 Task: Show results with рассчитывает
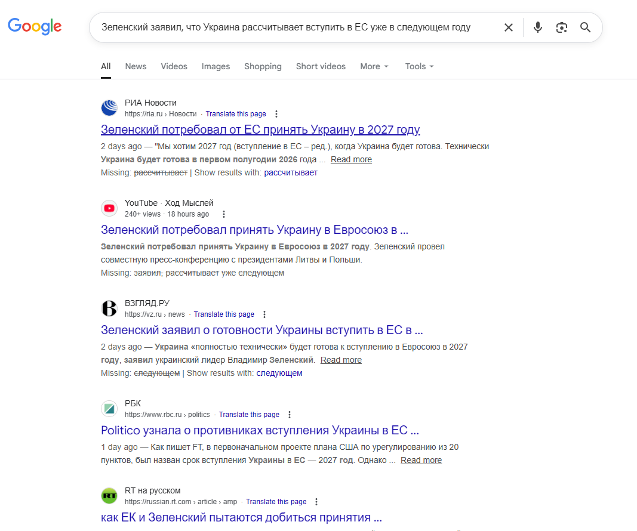pos(291,172)
